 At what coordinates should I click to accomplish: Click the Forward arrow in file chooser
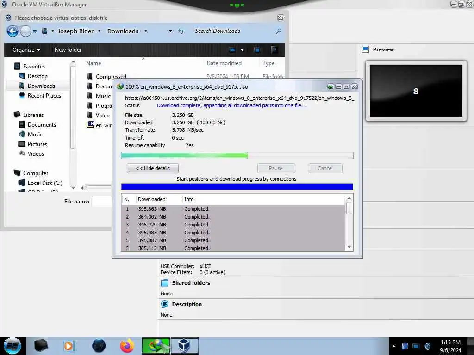[25, 31]
